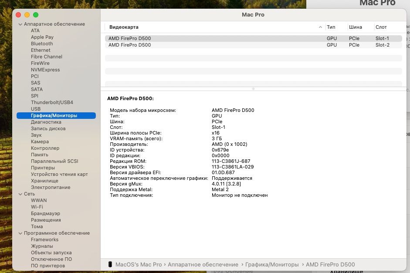Viewport: 410px width, 273px height.
Task: Select SAS in the sidebar
Action: tap(36, 83)
